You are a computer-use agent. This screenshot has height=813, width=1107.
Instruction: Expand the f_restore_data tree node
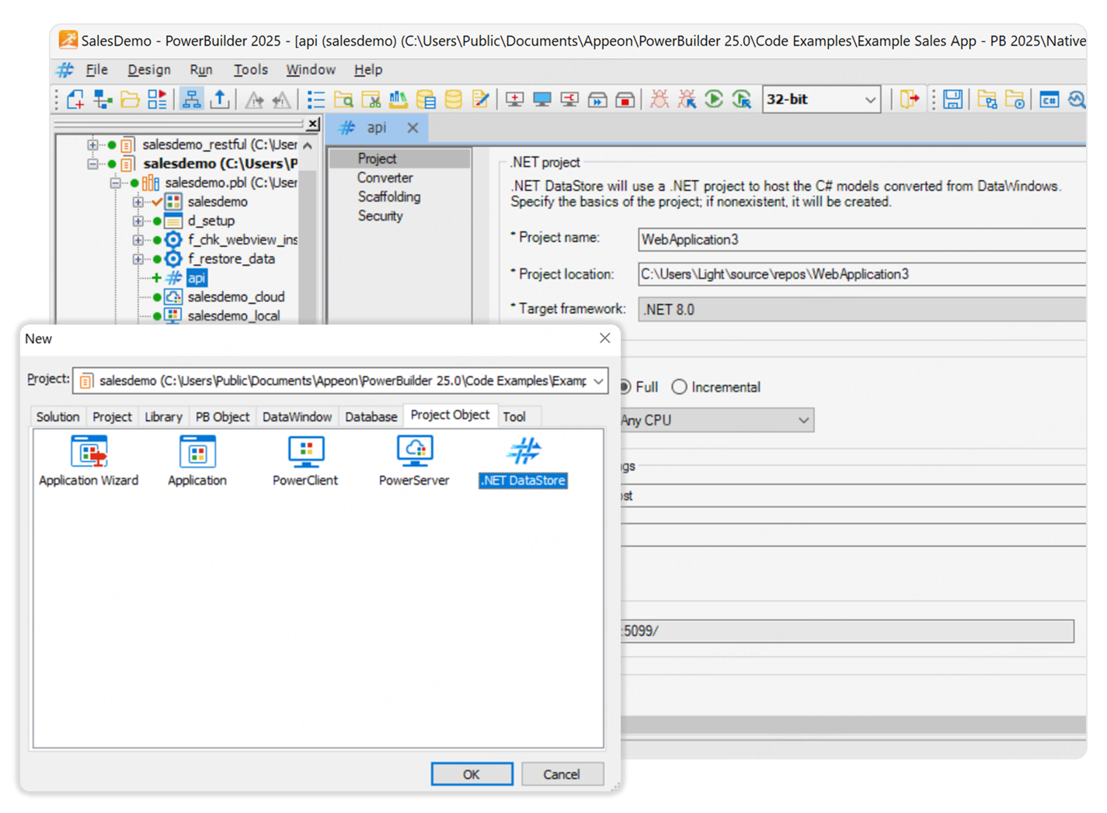point(138,259)
